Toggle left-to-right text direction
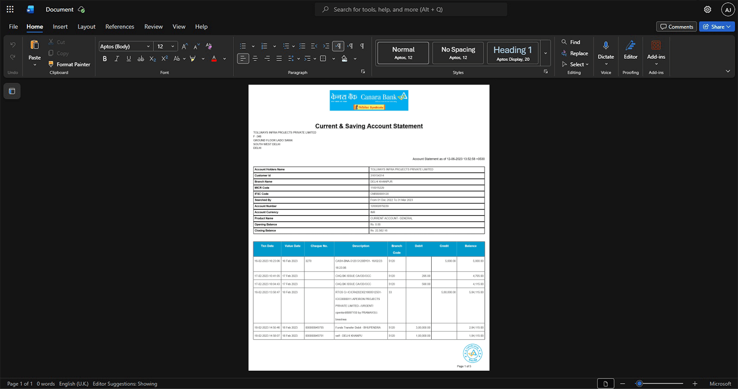Screen dimensions: 738x389 tap(338, 46)
